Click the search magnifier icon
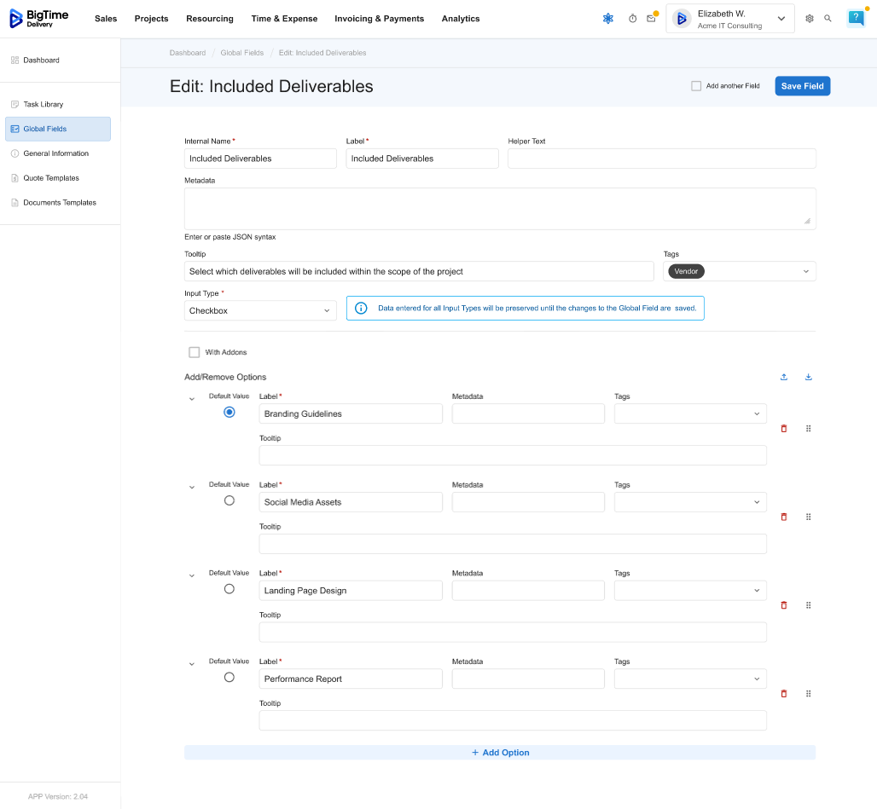 pos(828,19)
